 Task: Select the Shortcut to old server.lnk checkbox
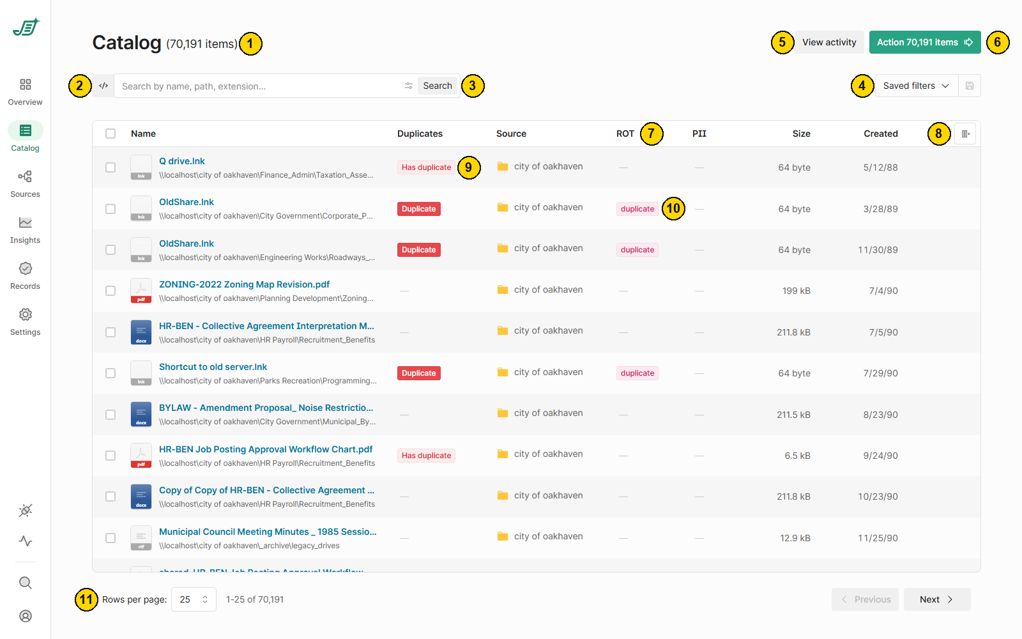click(111, 373)
